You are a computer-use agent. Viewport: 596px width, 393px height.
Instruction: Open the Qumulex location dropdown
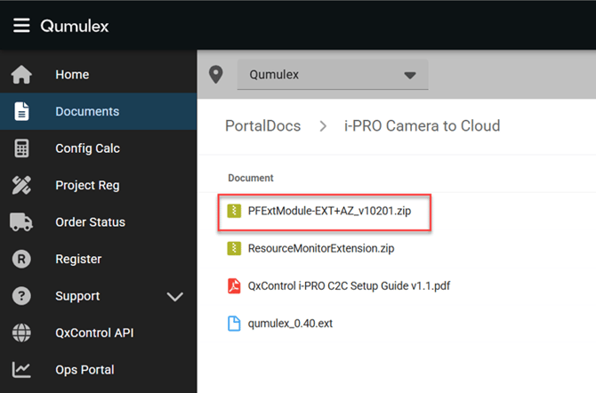pos(332,76)
